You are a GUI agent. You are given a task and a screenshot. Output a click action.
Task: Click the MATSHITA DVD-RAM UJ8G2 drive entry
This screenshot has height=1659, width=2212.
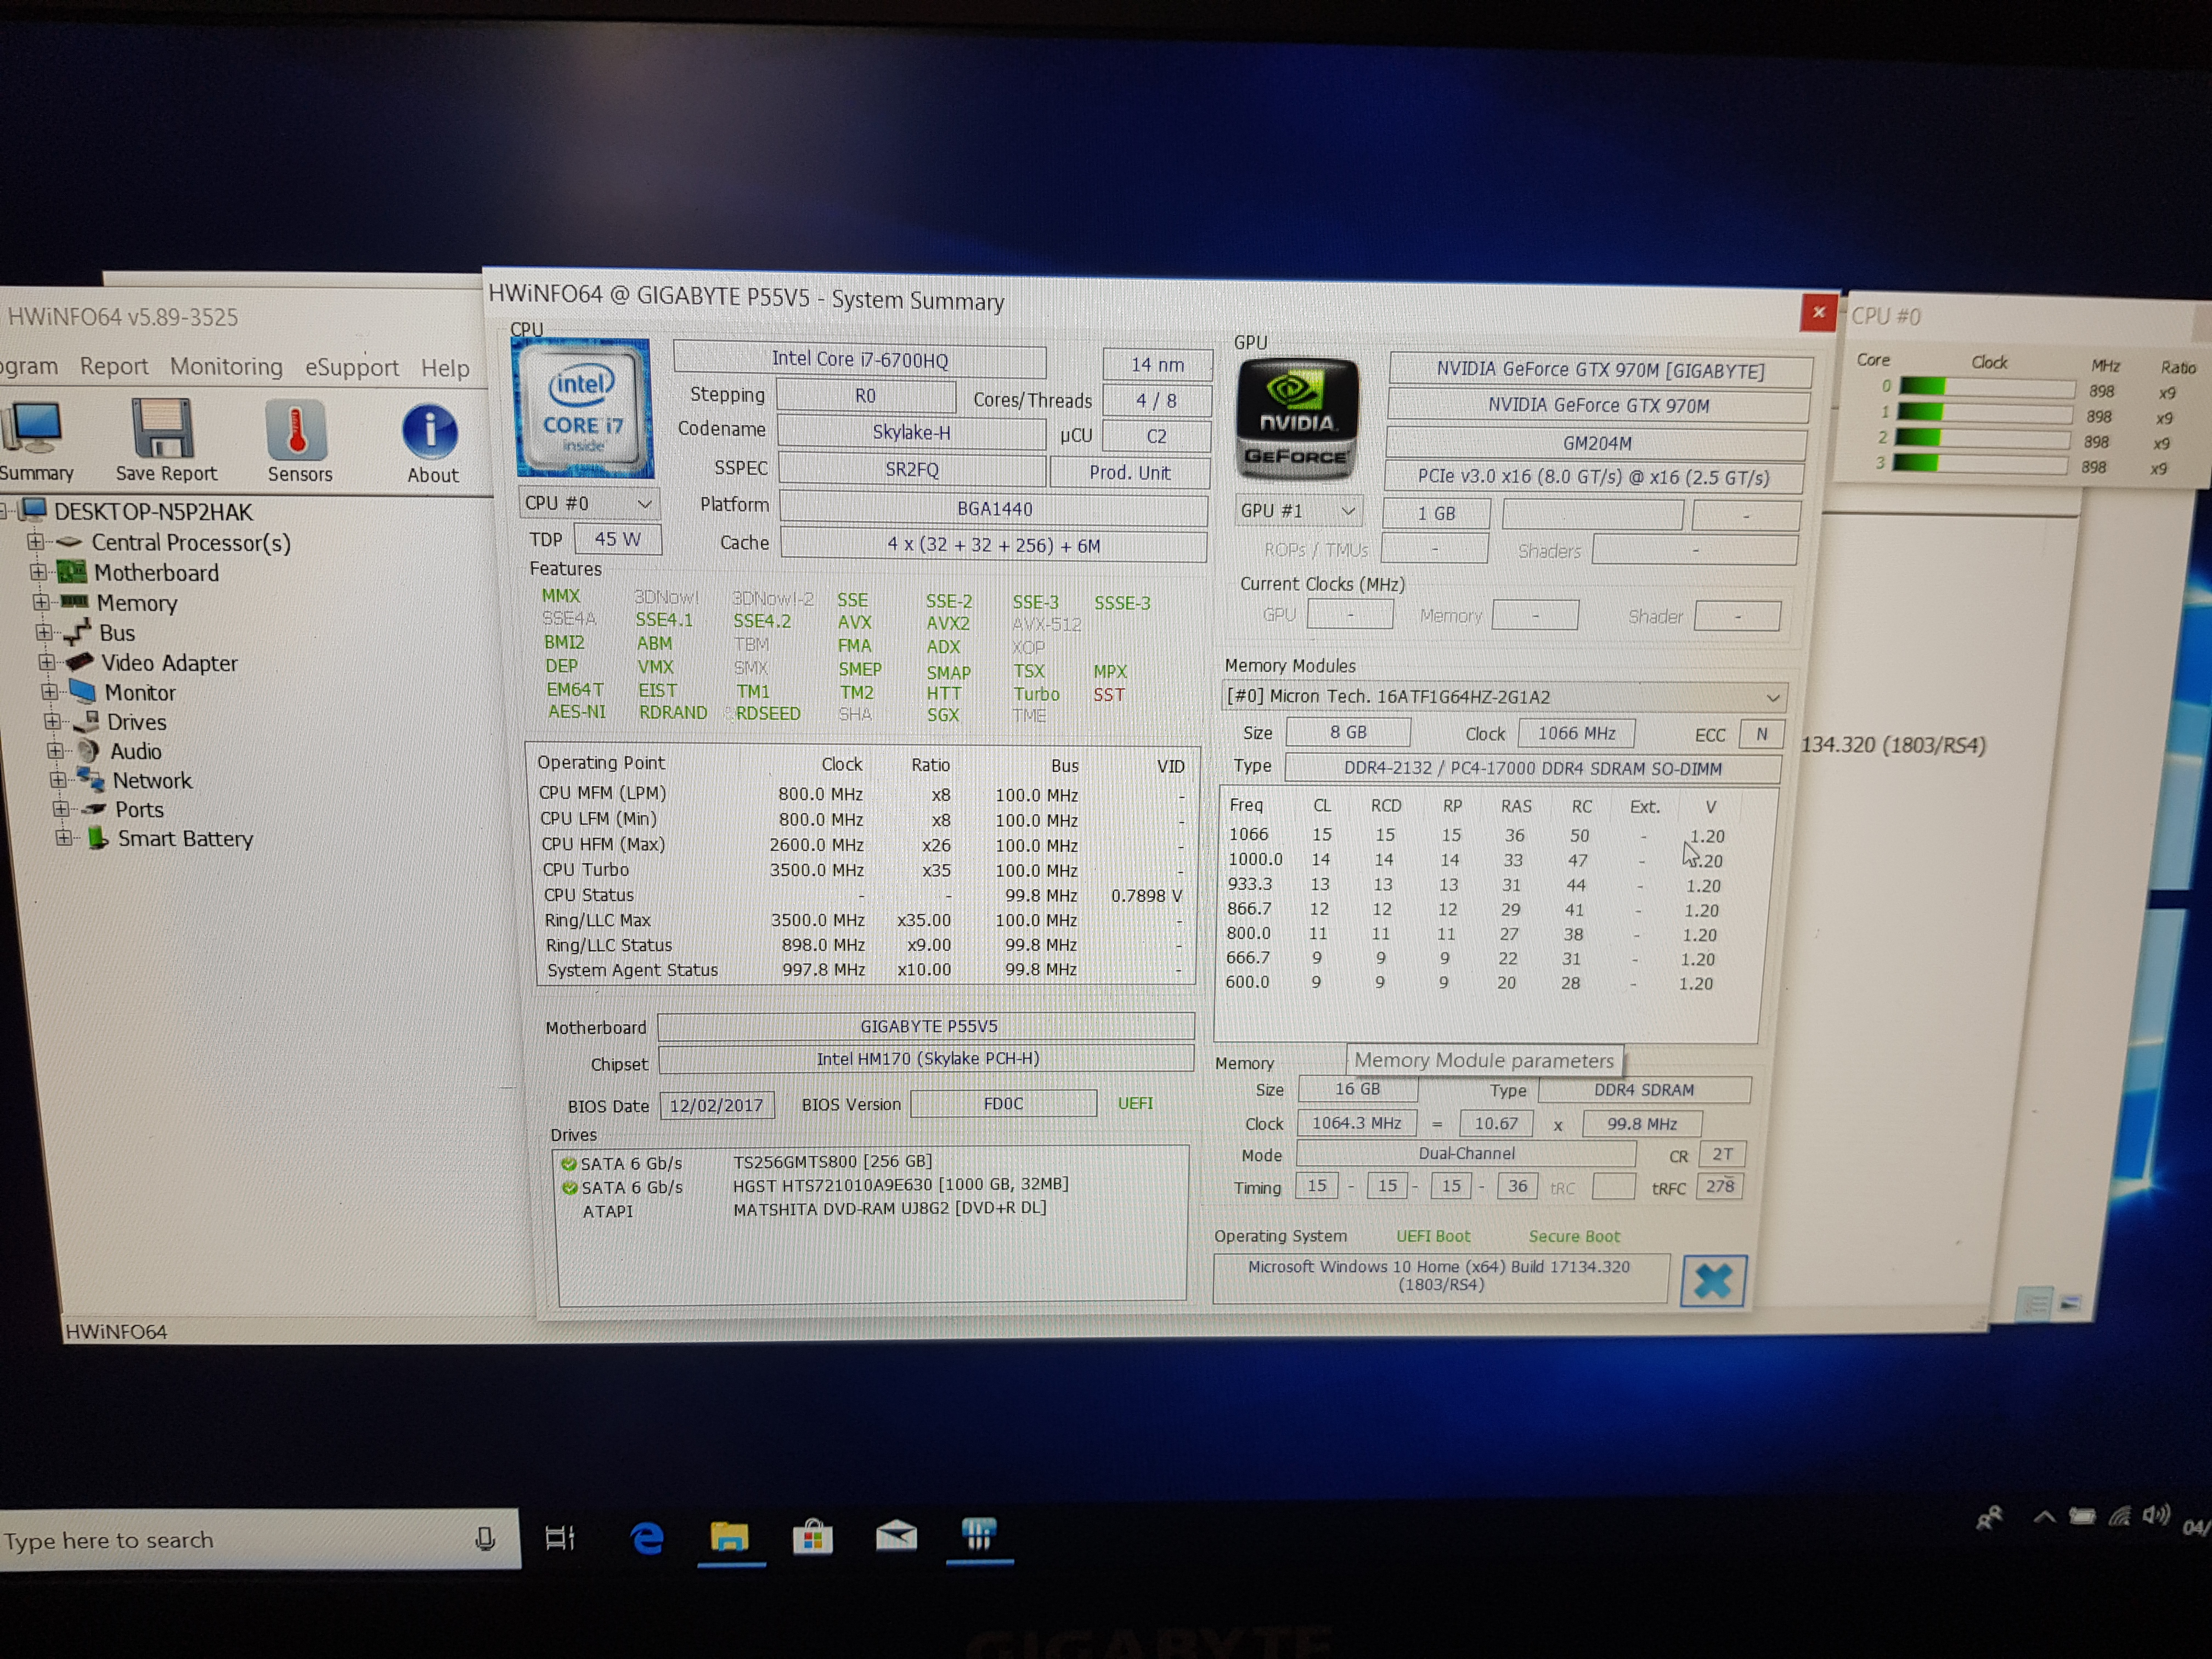889,1208
